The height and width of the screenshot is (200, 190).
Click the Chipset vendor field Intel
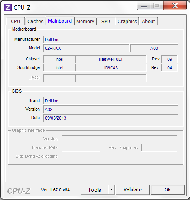click(59, 59)
